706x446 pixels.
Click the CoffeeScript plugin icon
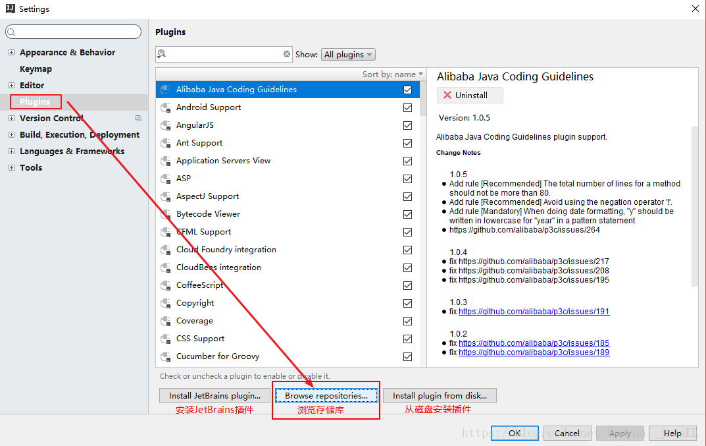(166, 285)
